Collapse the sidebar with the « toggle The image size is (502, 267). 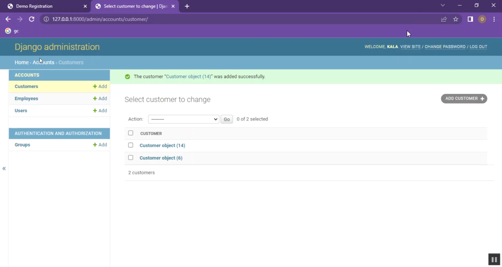pyautogui.click(x=4, y=168)
